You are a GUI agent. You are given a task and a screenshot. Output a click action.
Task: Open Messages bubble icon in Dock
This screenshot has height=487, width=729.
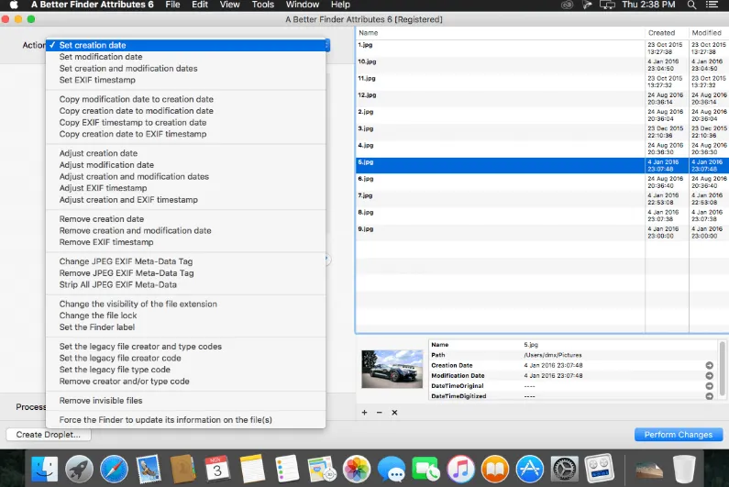(x=391, y=469)
